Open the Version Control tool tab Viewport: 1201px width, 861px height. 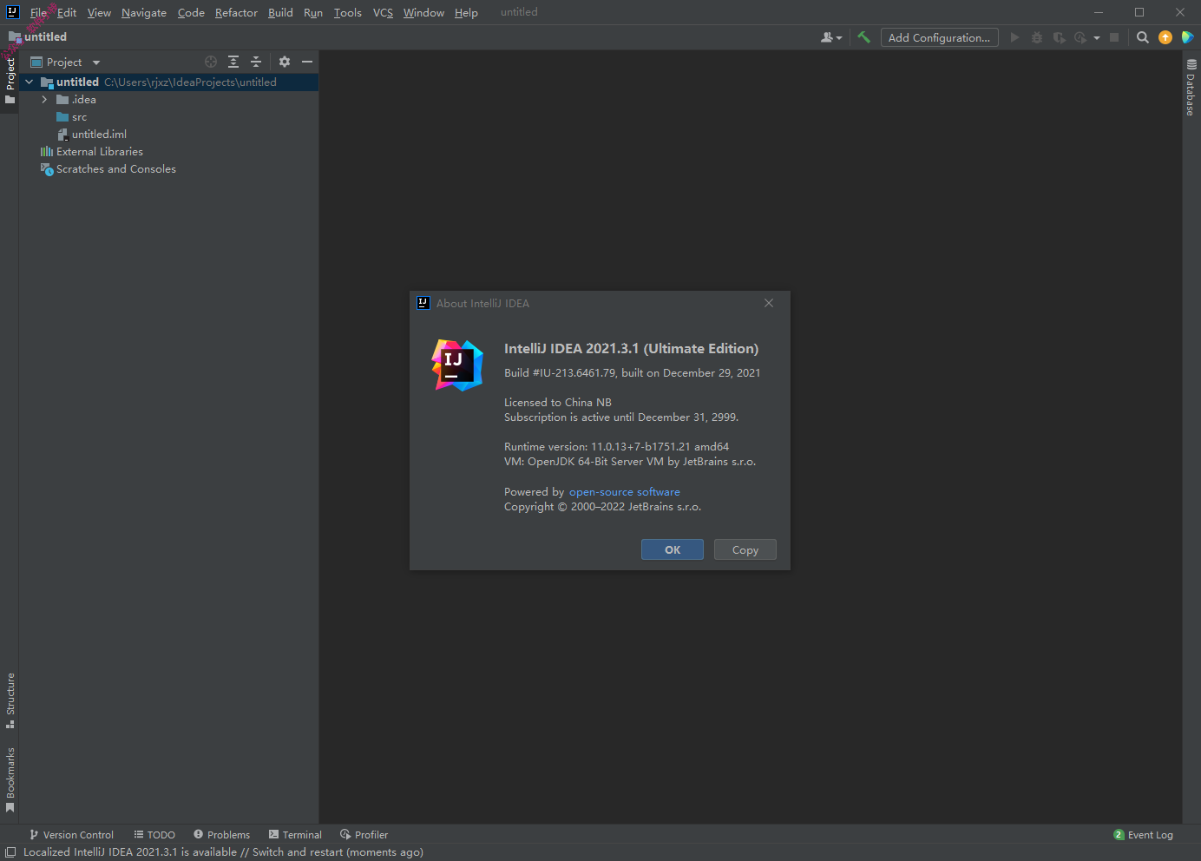(x=71, y=835)
